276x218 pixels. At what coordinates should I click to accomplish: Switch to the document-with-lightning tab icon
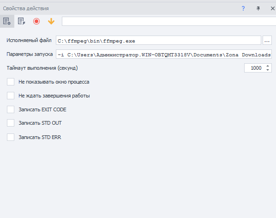[22, 21]
